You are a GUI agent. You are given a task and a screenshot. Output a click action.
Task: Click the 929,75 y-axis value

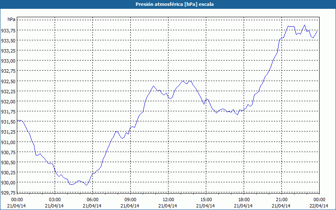pos(8,193)
